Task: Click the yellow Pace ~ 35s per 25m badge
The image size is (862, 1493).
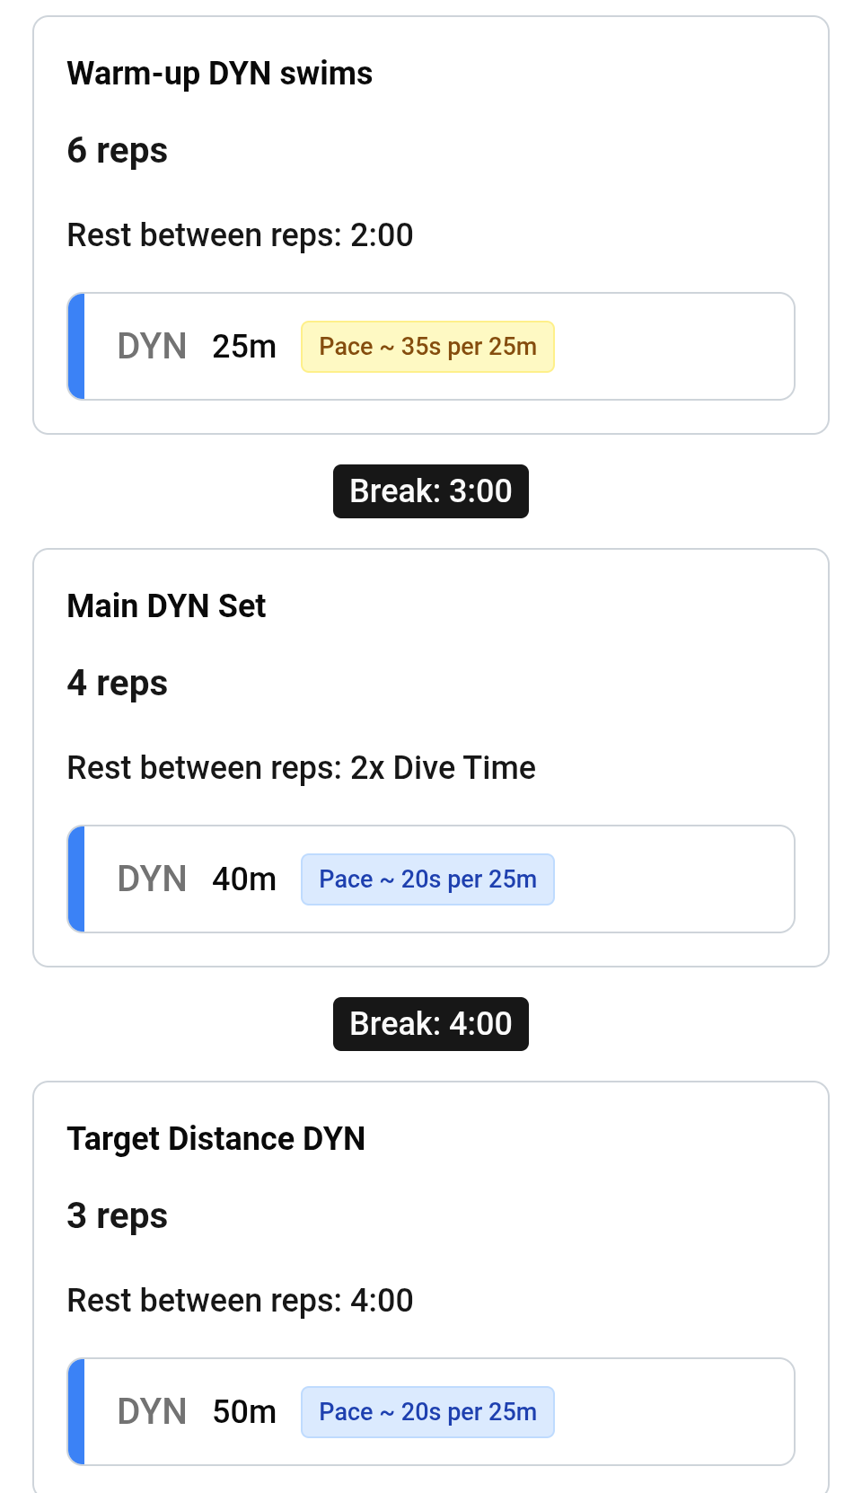Action: coord(427,346)
